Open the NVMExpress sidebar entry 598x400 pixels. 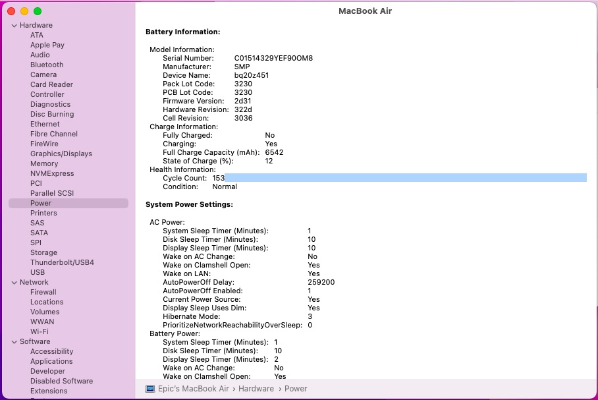(52, 173)
